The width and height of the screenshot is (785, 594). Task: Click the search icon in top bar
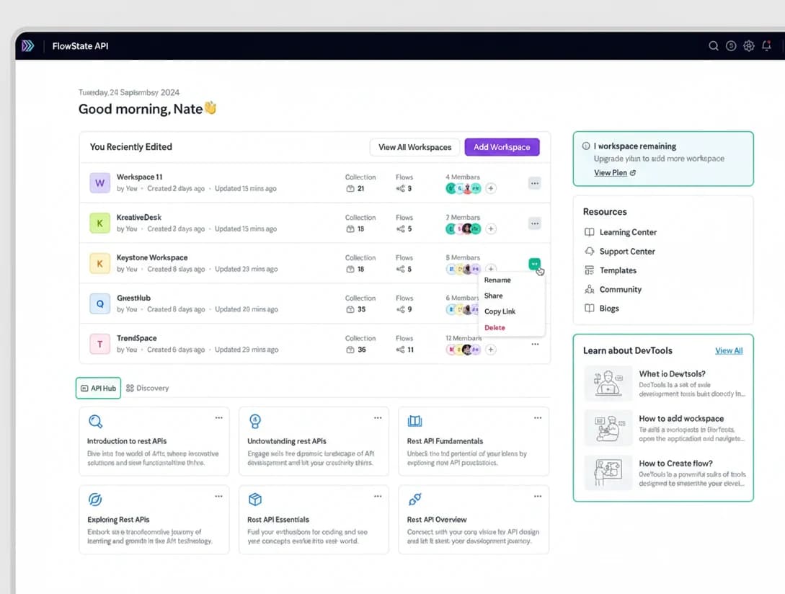point(714,46)
